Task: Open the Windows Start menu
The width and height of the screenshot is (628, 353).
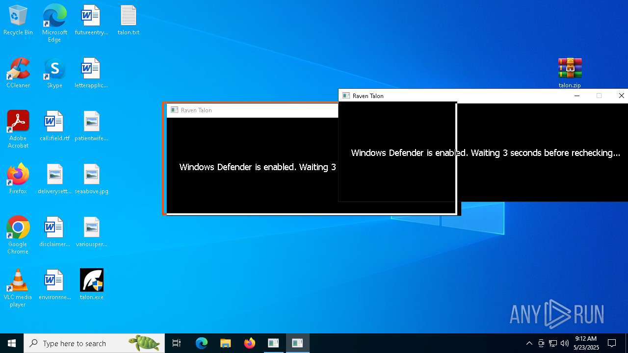Action: tap(12, 343)
